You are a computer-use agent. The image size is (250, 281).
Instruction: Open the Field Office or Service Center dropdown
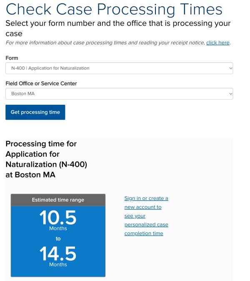pos(119,94)
